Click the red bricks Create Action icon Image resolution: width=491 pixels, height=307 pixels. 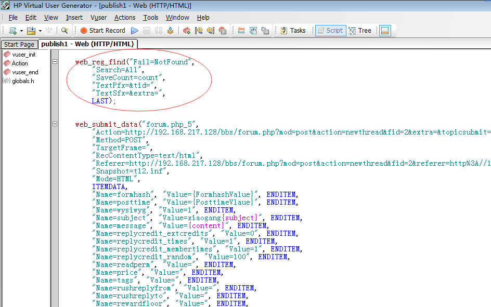point(187,31)
